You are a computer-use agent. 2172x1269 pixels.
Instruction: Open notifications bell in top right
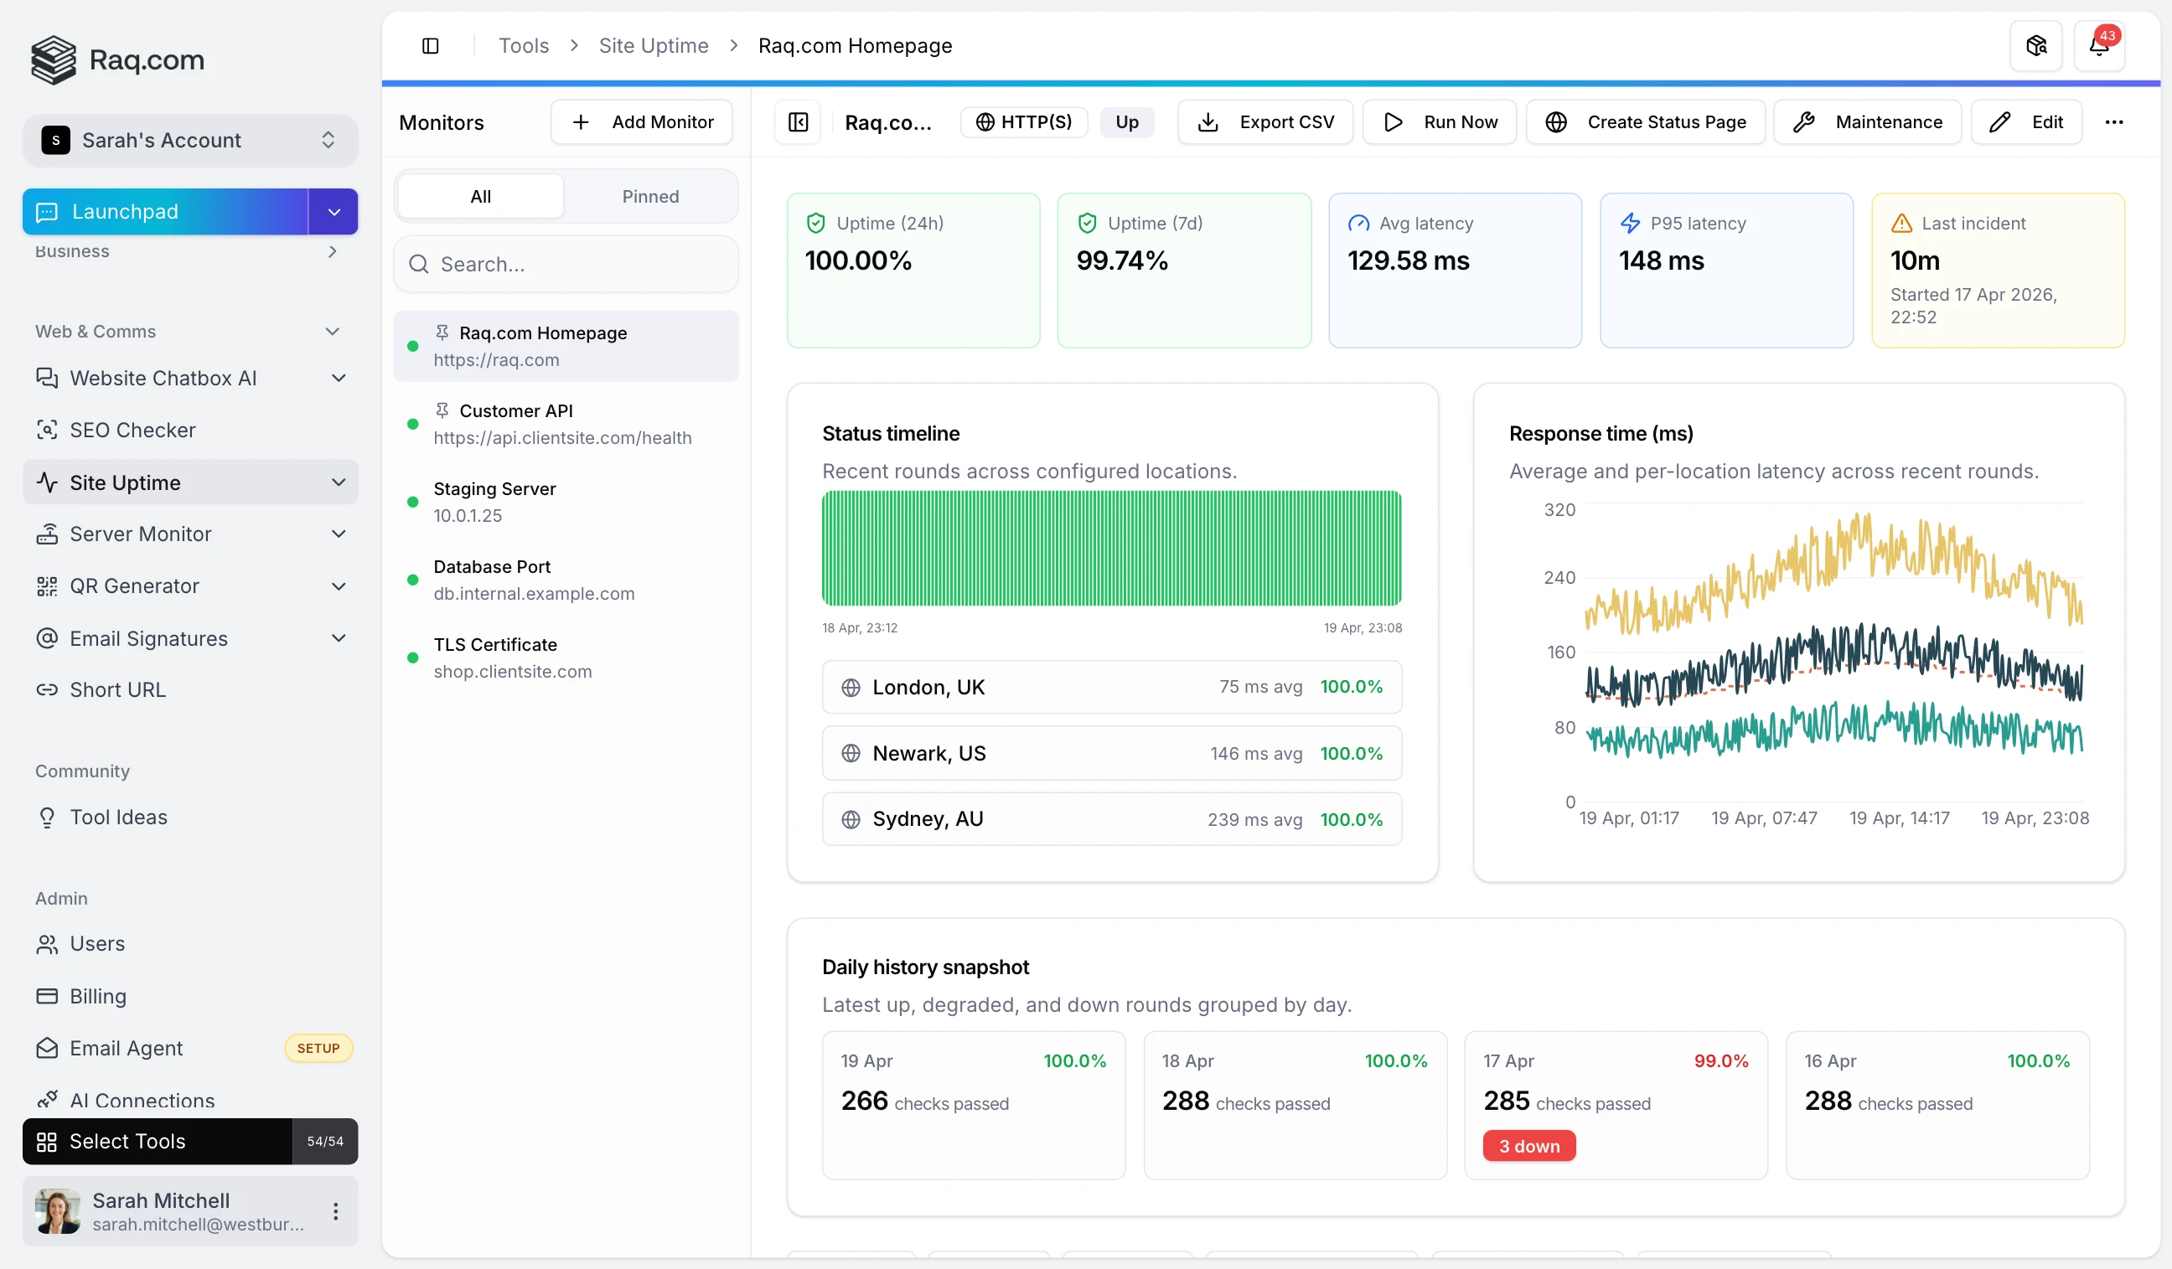(x=2101, y=44)
